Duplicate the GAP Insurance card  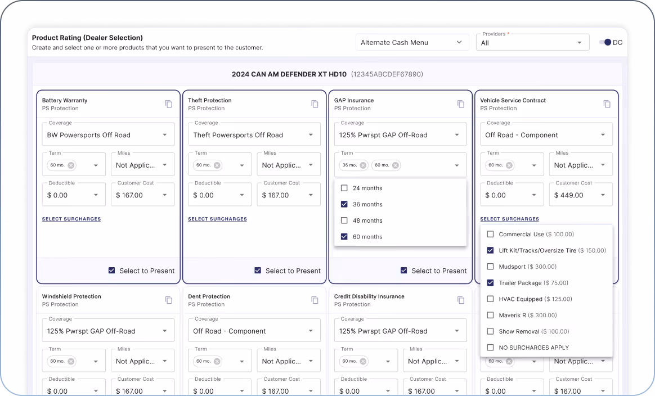tap(461, 104)
